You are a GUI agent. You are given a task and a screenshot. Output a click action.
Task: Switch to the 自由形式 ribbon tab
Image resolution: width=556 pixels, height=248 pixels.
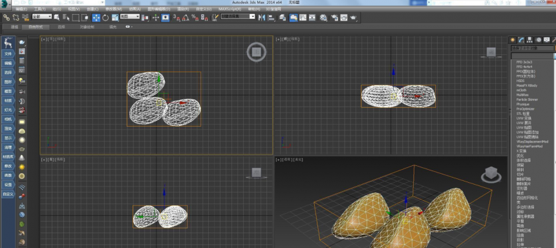click(x=36, y=26)
